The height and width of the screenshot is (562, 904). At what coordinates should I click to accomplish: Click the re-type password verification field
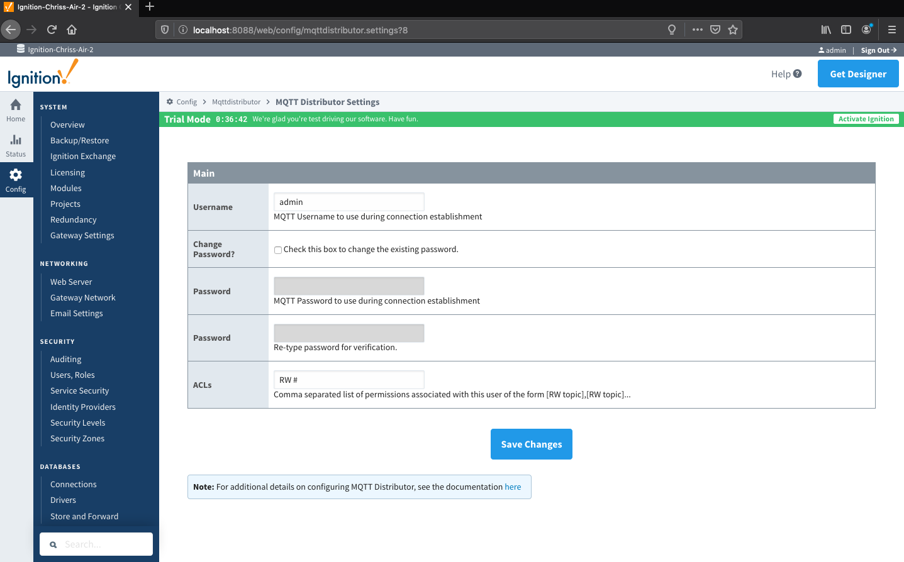click(x=349, y=333)
